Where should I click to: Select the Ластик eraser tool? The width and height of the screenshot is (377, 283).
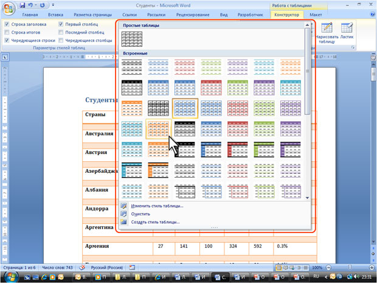coord(347,30)
